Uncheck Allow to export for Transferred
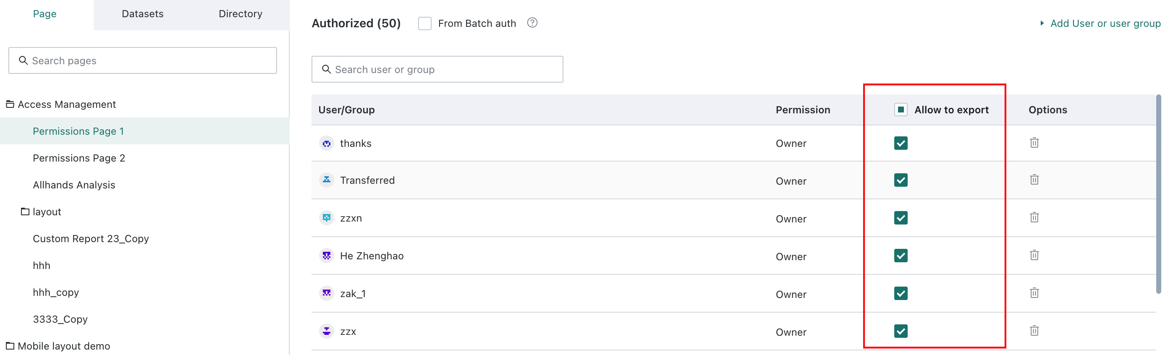 [900, 180]
